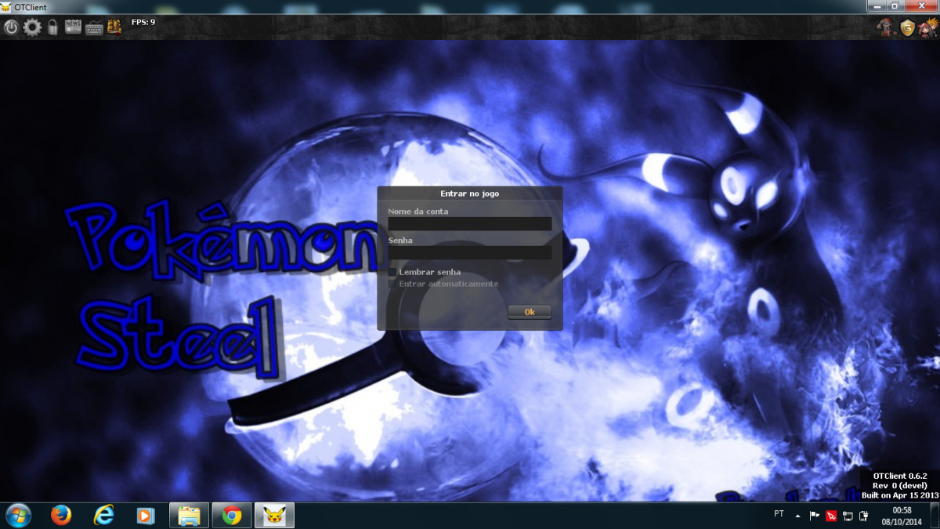The image size is (940, 529).
Task: Click the golden book icon in toolbar
Action: click(114, 27)
